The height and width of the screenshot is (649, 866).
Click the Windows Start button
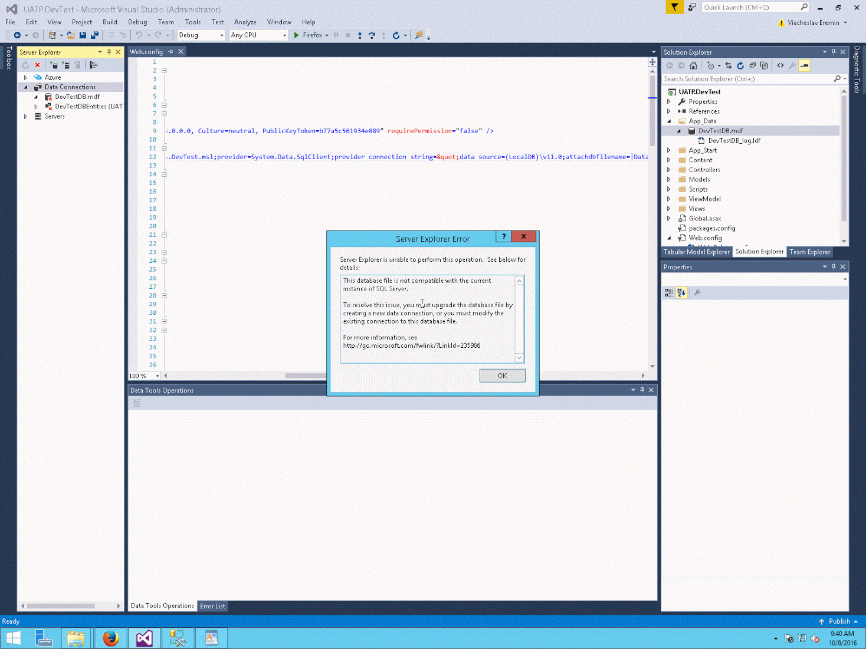pos(13,638)
